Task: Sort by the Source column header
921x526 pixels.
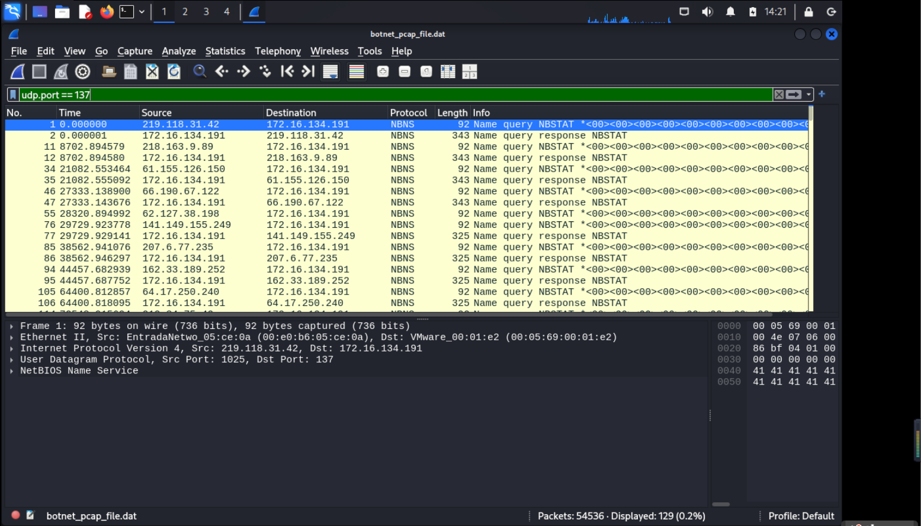Action: [x=201, y=112]
